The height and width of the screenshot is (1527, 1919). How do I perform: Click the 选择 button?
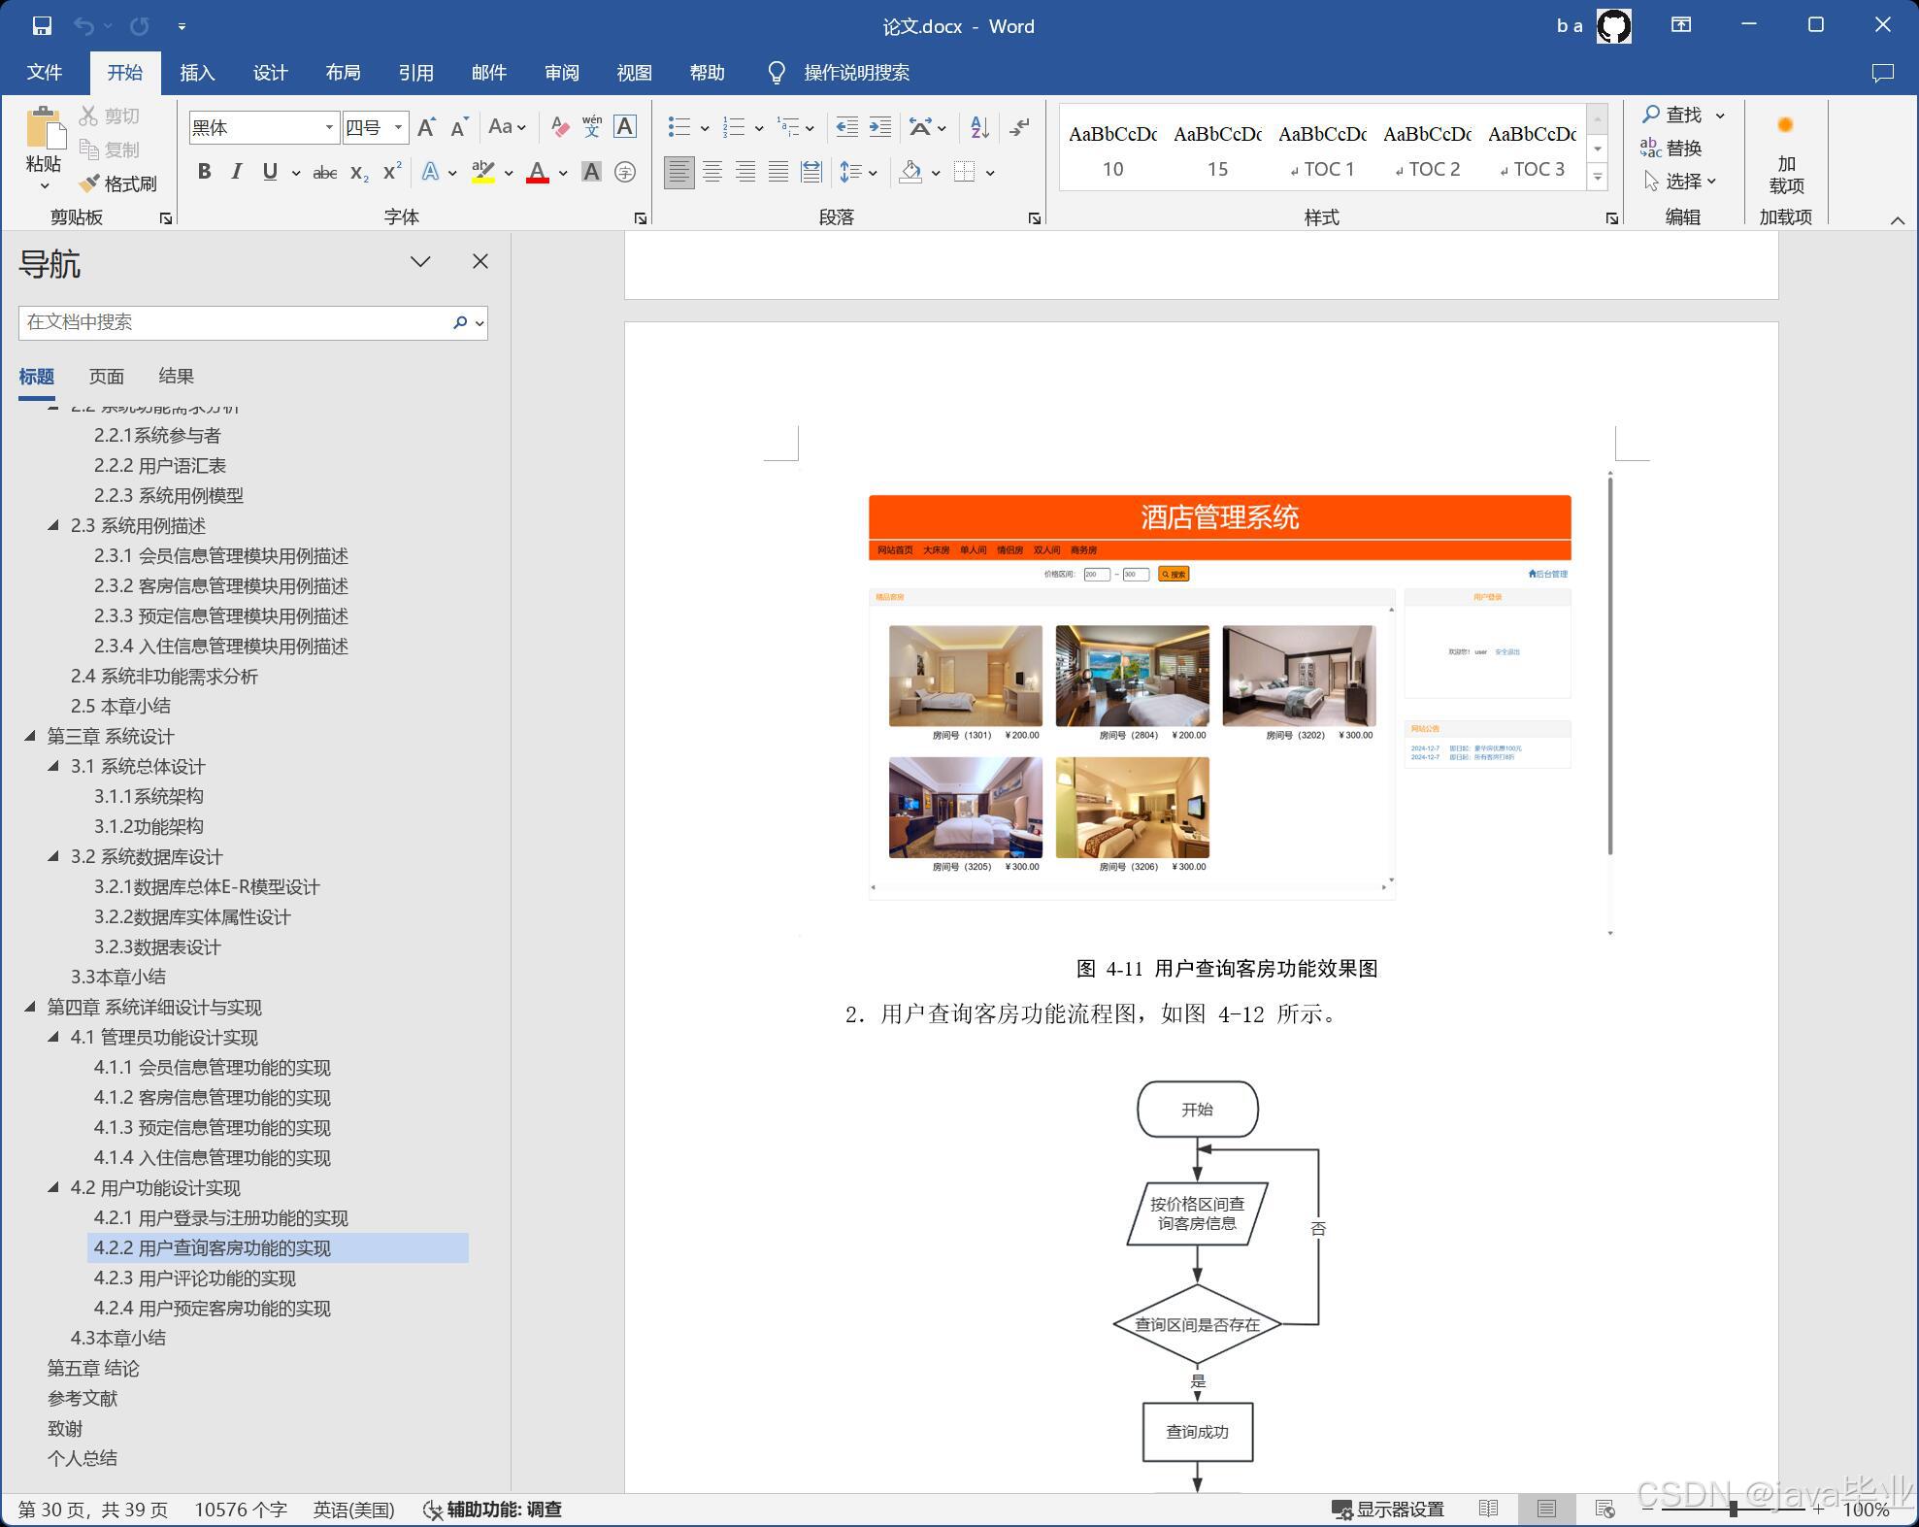coord(1680,182)
